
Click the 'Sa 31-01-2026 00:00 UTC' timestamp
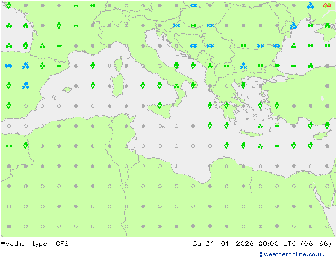tap(245, 244)
